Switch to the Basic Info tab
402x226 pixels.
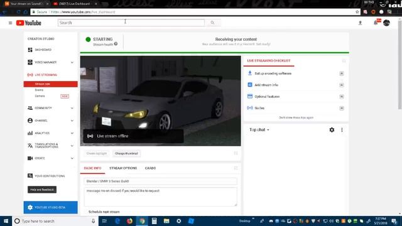tap(92, 168)
